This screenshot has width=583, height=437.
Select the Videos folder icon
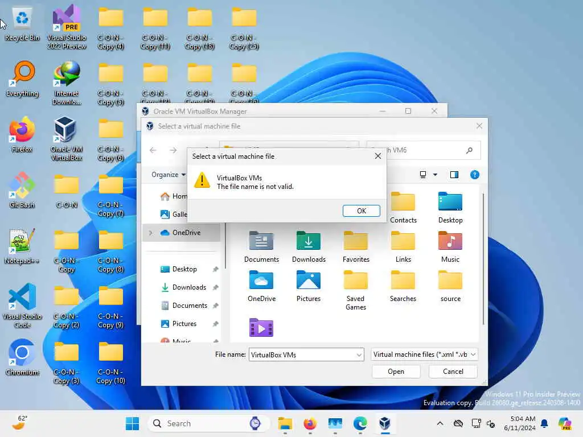coord(261,328)
